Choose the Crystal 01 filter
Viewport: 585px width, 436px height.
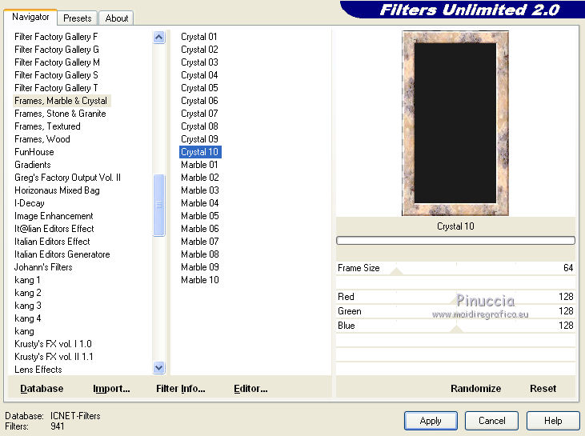coord(198,37)
